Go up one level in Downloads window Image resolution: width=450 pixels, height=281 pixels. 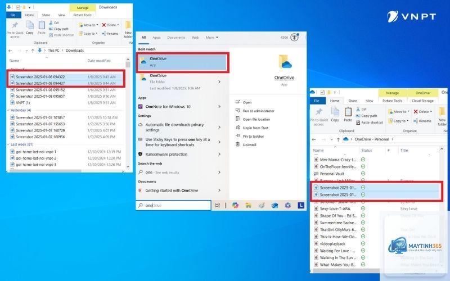[33, 51]
